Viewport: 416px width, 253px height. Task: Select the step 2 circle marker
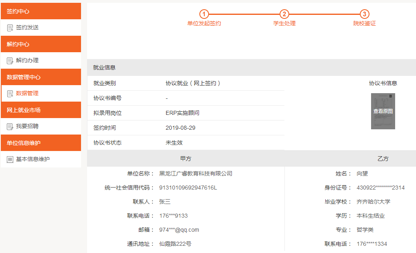point(284,14)
